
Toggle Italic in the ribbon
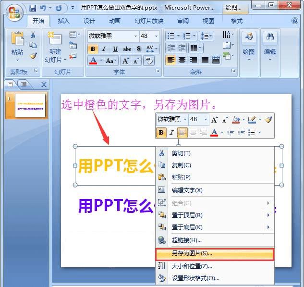[x=104, y=49]
